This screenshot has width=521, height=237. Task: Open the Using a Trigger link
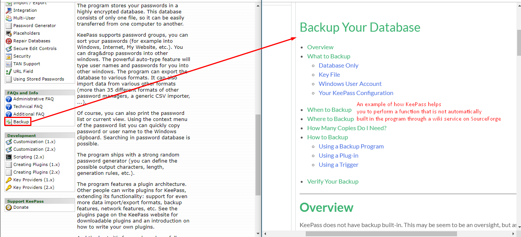click(339, 165)
